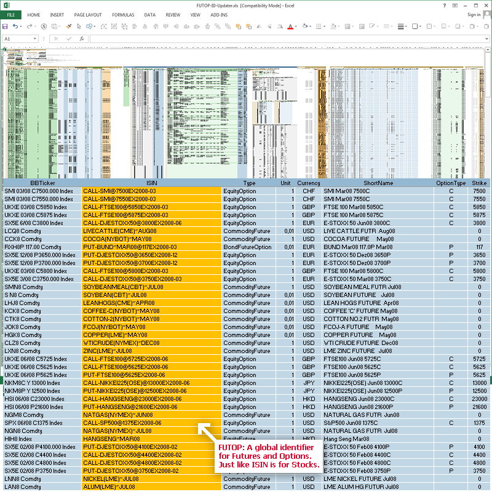Click the Ribbon Display Options icon
This screenshot has width=492, height=492.
[x=454, y=5]
